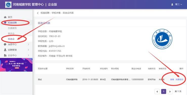The width and height of the screenshot is (187, 95).
Task: Select the 宣讲会 sidebar item
Action: click(x=11, y=34)
